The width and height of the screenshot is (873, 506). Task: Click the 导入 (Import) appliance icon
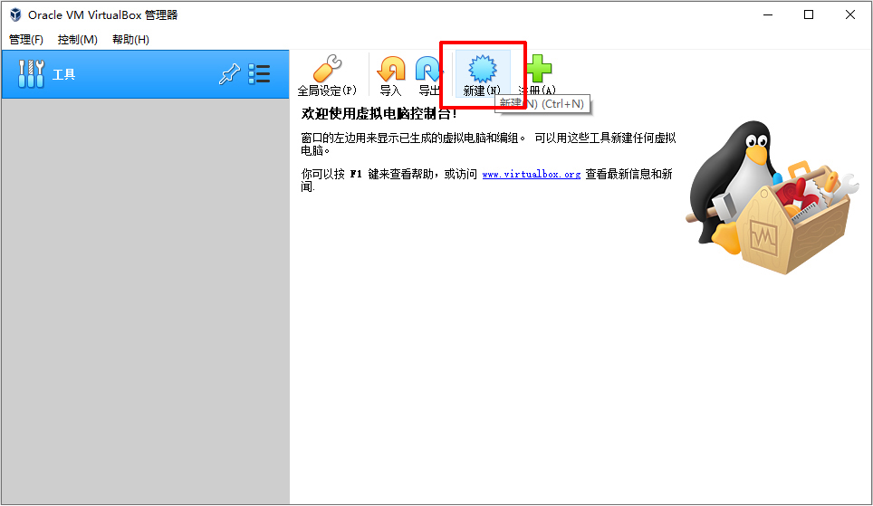coord(391,70)
